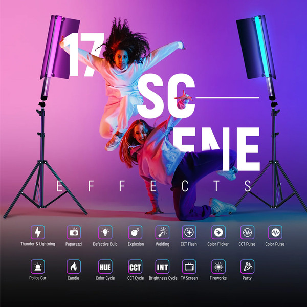Click the 'Paparazzi' label text

click(x=74, y=244)
